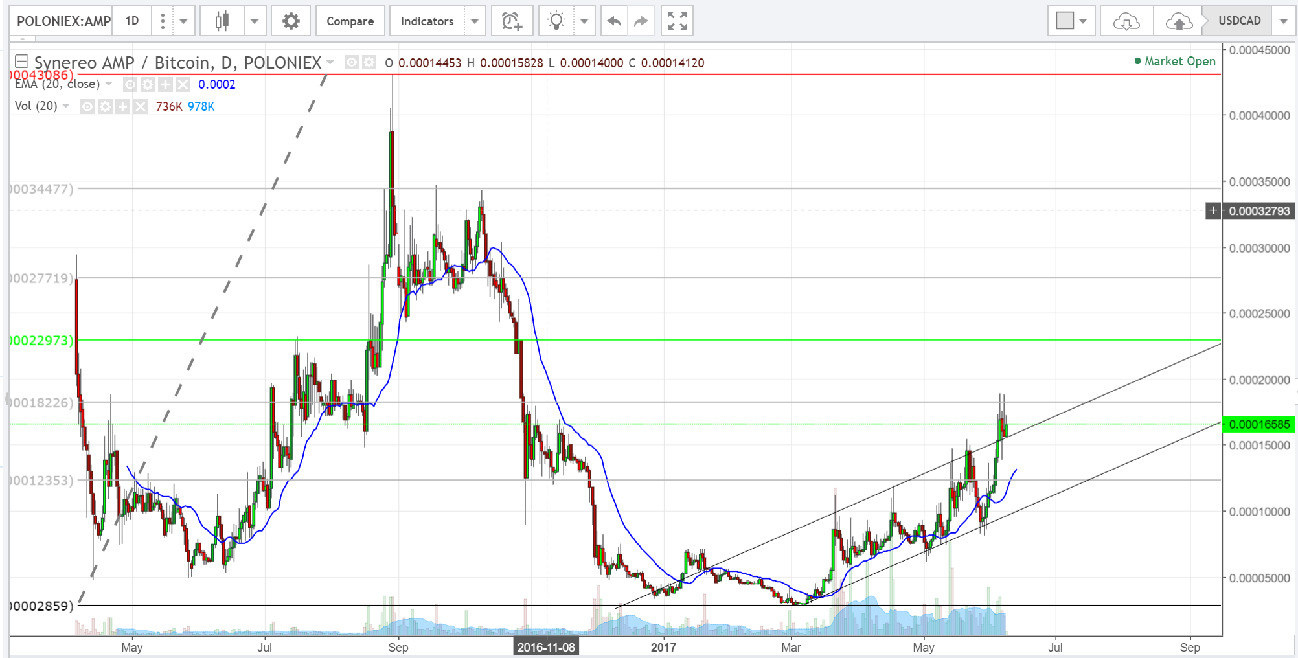Remove Vol indicator with X icon
This screenshot has height=658, width=1298.
point(141,106)
